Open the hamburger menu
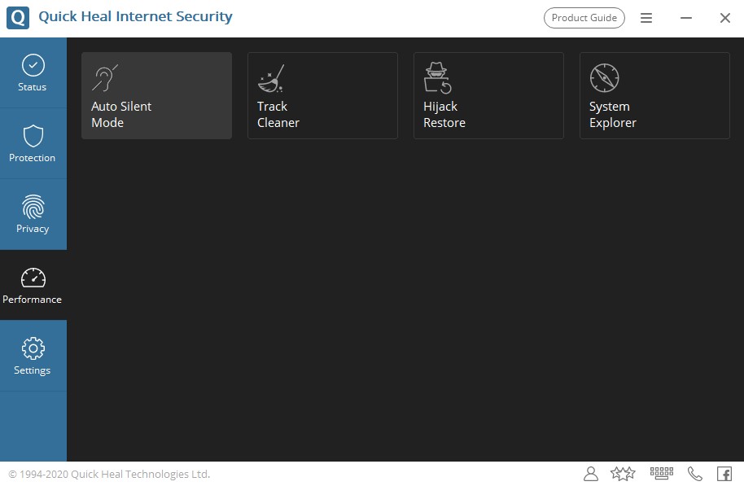The image size is (744, 486). click(646, 18)
